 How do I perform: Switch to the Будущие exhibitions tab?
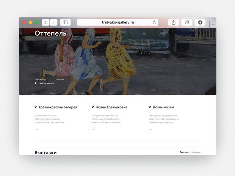(196, 152)
